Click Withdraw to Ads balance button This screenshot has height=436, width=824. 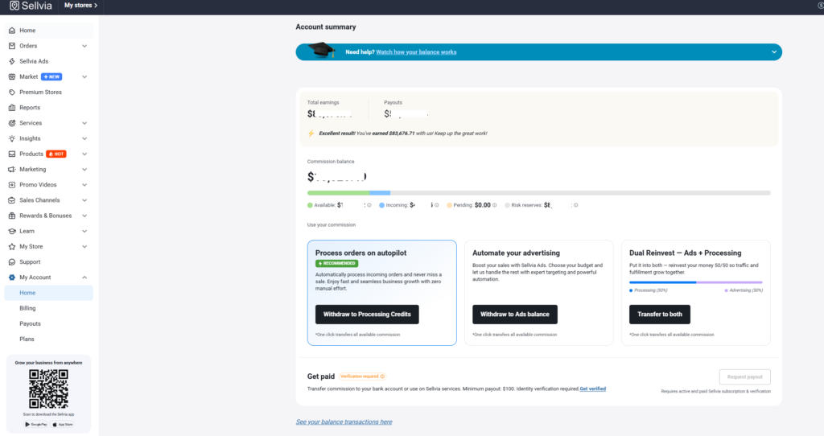pyautogui.click(x=514, y=315)
